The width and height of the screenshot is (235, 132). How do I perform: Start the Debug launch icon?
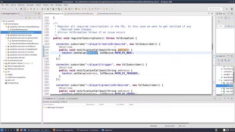[x=43, y=9]
